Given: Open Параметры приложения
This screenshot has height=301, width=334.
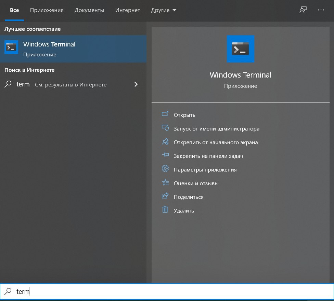Looking at the screenshot, I should [x=205, y=170].
